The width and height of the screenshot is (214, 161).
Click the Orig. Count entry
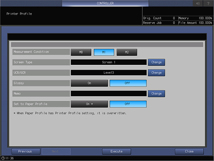160,18
